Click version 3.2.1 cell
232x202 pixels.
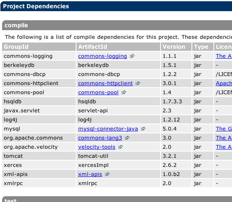pyautogui.click(x=176, y=156)
